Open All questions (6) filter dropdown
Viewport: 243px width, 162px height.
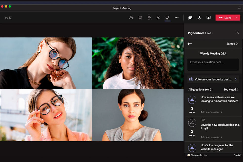click(200, 90)
